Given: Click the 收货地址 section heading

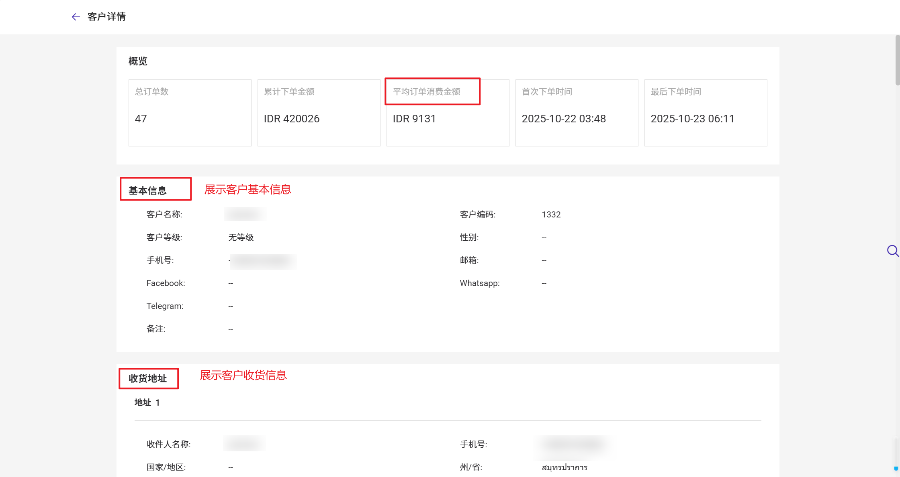Looking at the screenshot, I should (147, 378).
